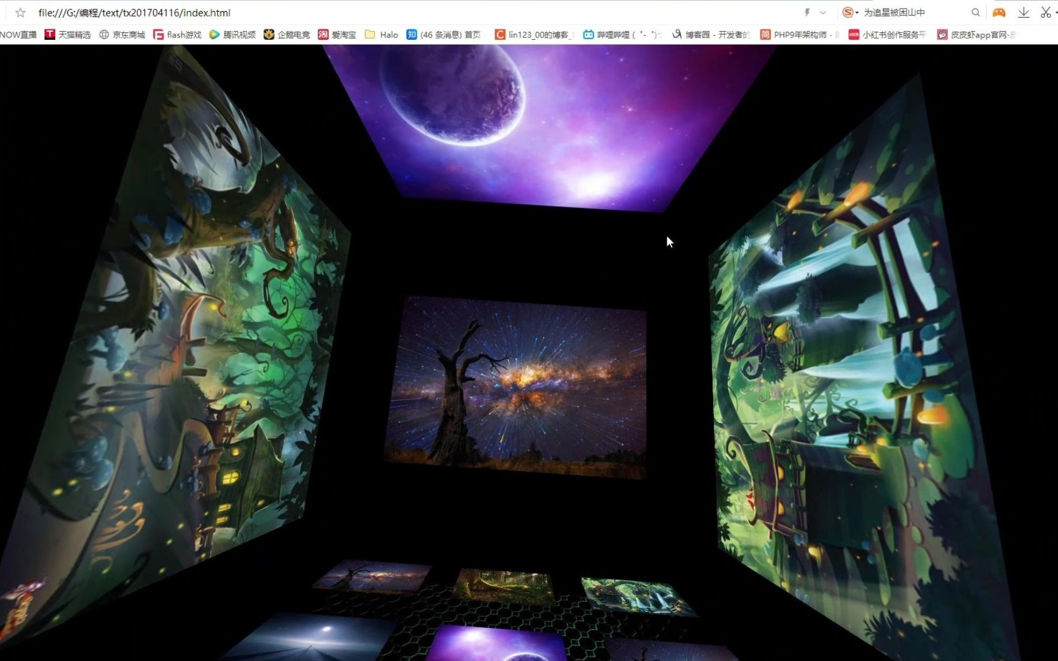This screenshot has width=1058, height=661.
Task: Open the 皮皮虾app官网 bookmark
Action: [976, 35]
